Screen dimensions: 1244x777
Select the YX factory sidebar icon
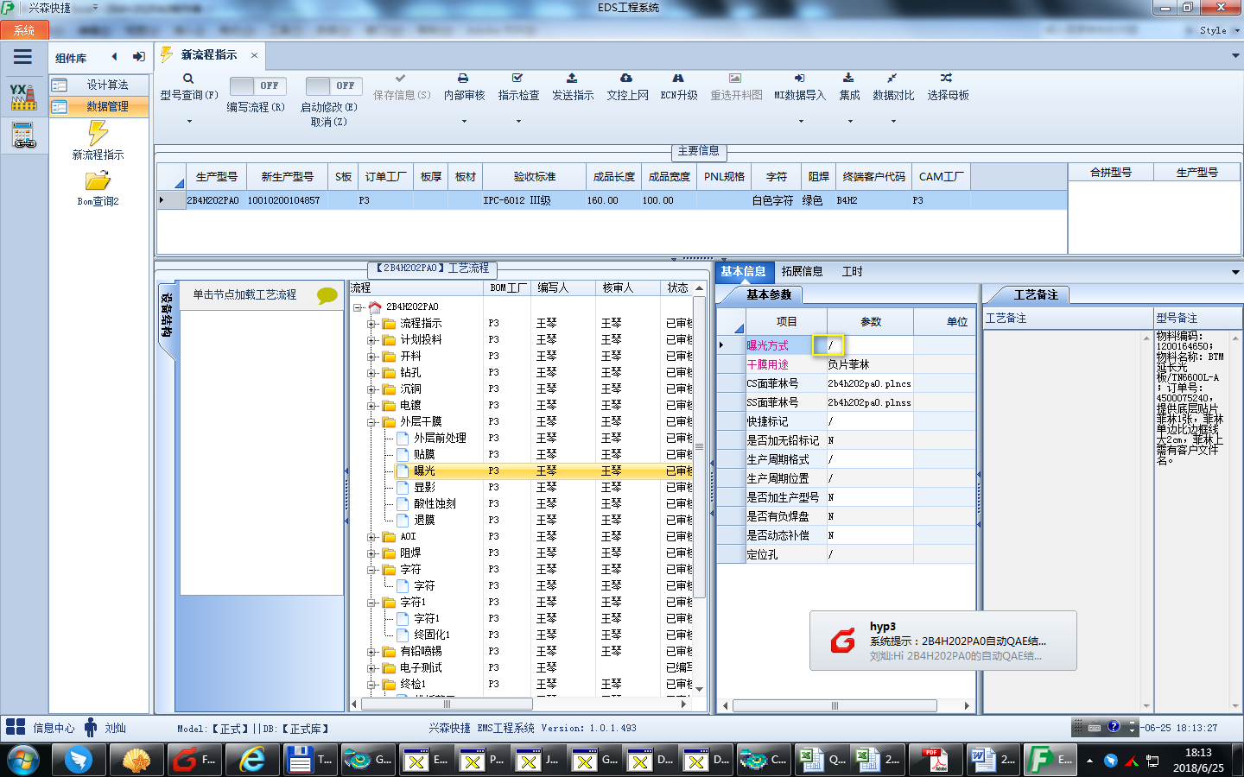pos(23,97)
